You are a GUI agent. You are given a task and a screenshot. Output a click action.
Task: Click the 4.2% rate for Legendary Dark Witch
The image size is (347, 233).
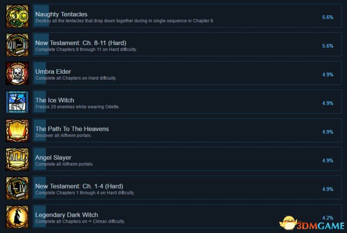[327, 218]
